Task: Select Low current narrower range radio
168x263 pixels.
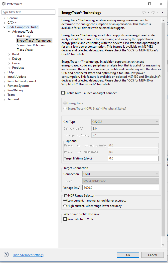Action: pos(65,200)
